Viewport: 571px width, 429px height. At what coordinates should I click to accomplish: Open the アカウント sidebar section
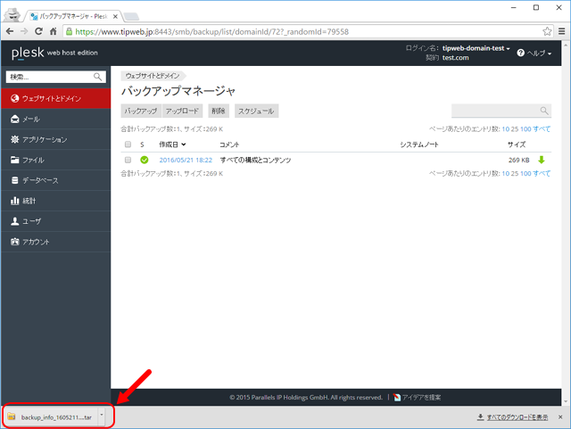(x=55, y=242)
